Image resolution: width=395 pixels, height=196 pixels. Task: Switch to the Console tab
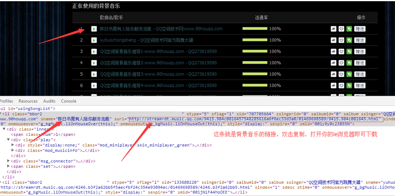pos(69,101)
